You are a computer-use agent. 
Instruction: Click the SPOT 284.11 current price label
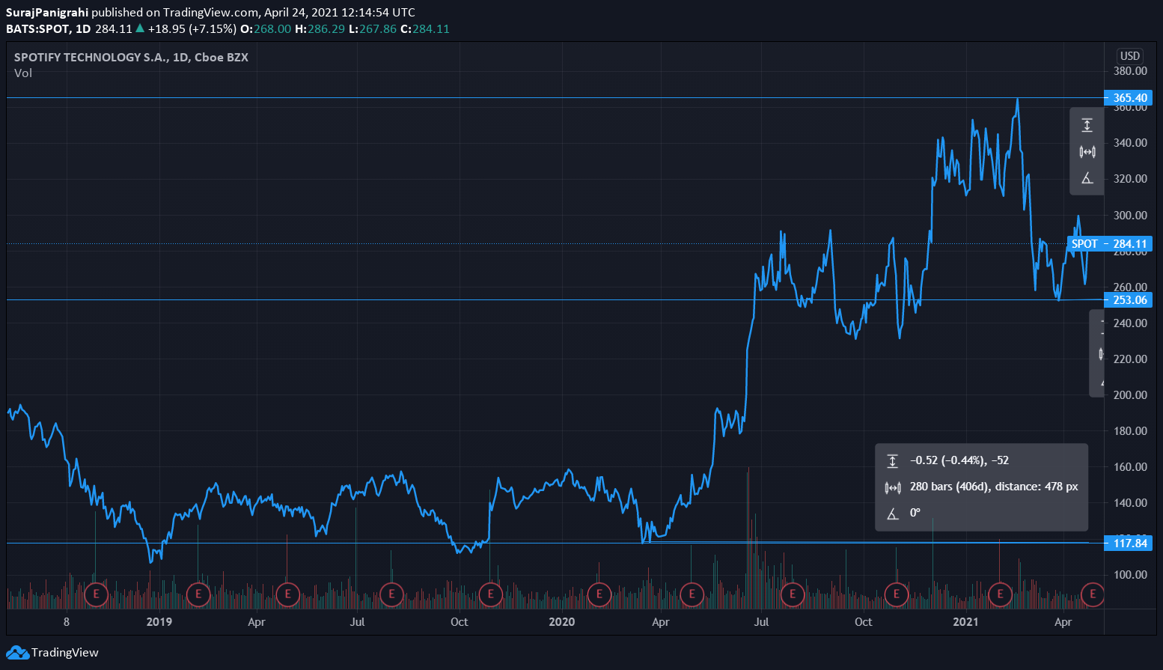[1110, 244]
